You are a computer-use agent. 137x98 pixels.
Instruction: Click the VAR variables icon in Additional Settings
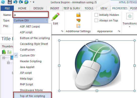pos(78,20)
